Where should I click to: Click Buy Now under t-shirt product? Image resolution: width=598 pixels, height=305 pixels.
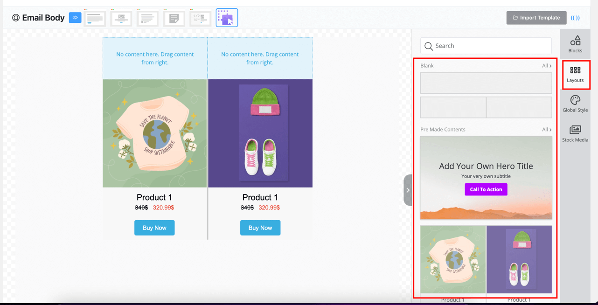click(154, 228)
